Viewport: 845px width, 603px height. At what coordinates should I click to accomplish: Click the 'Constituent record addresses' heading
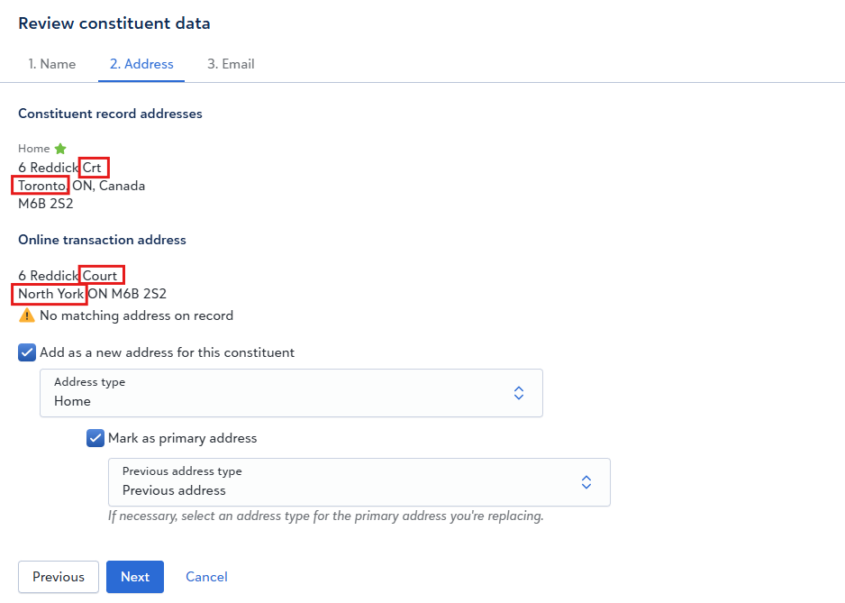pos(110,114)
